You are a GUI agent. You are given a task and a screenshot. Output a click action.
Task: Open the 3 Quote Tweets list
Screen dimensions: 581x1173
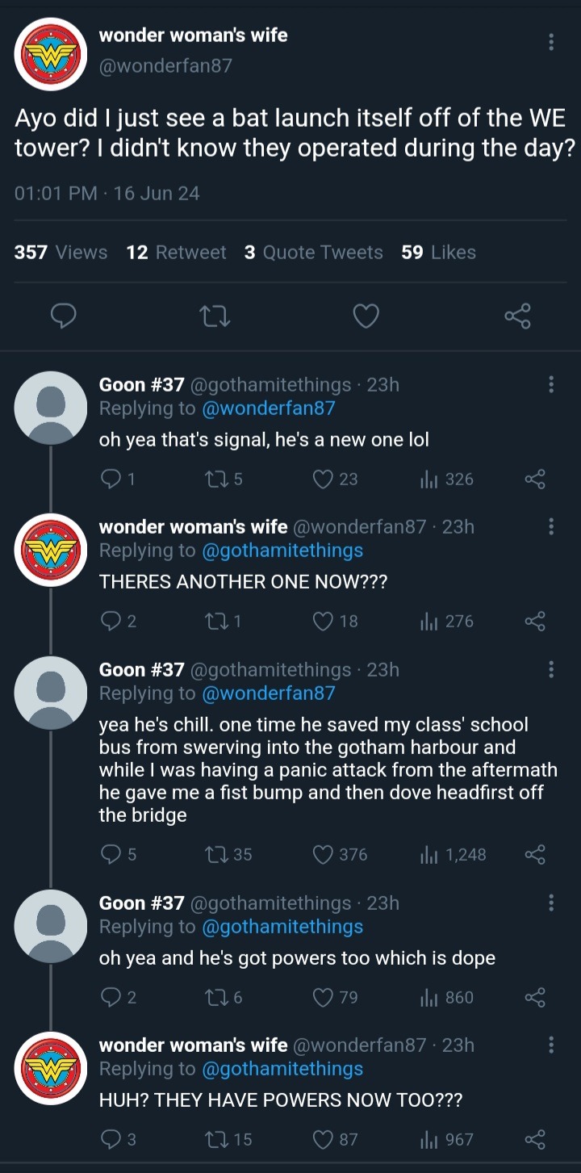(x=313, y=253)
